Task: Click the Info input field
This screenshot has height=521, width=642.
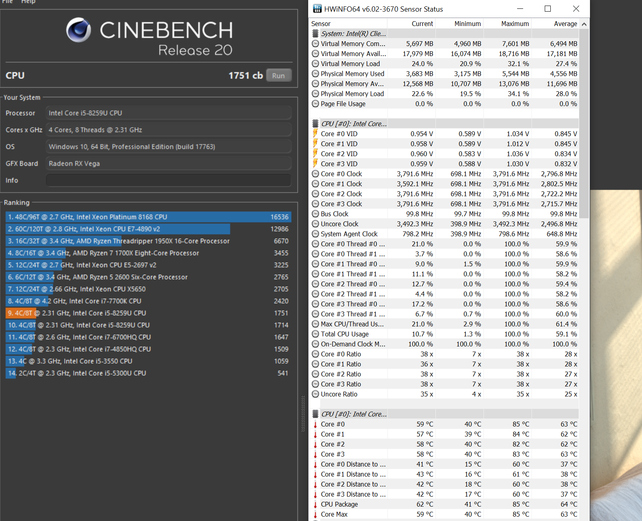Action: pos(168,180)
